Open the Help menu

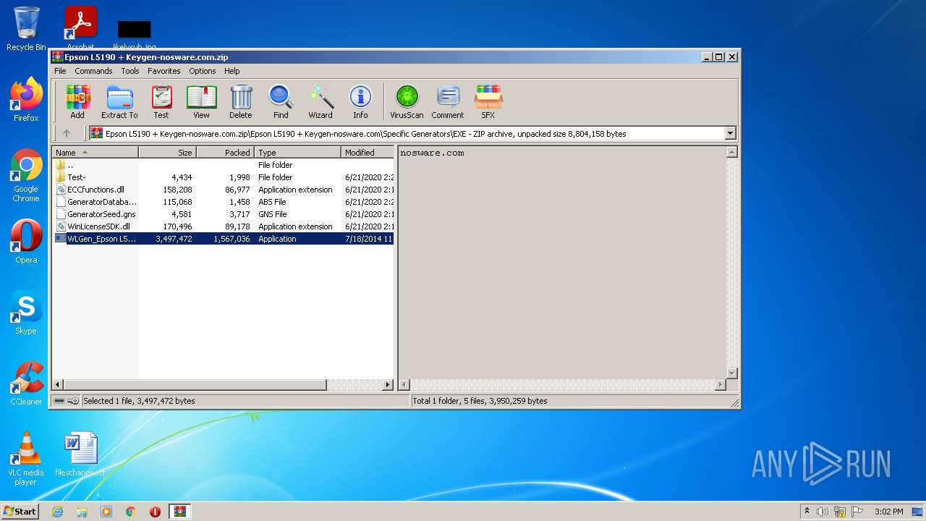(231, 71)
